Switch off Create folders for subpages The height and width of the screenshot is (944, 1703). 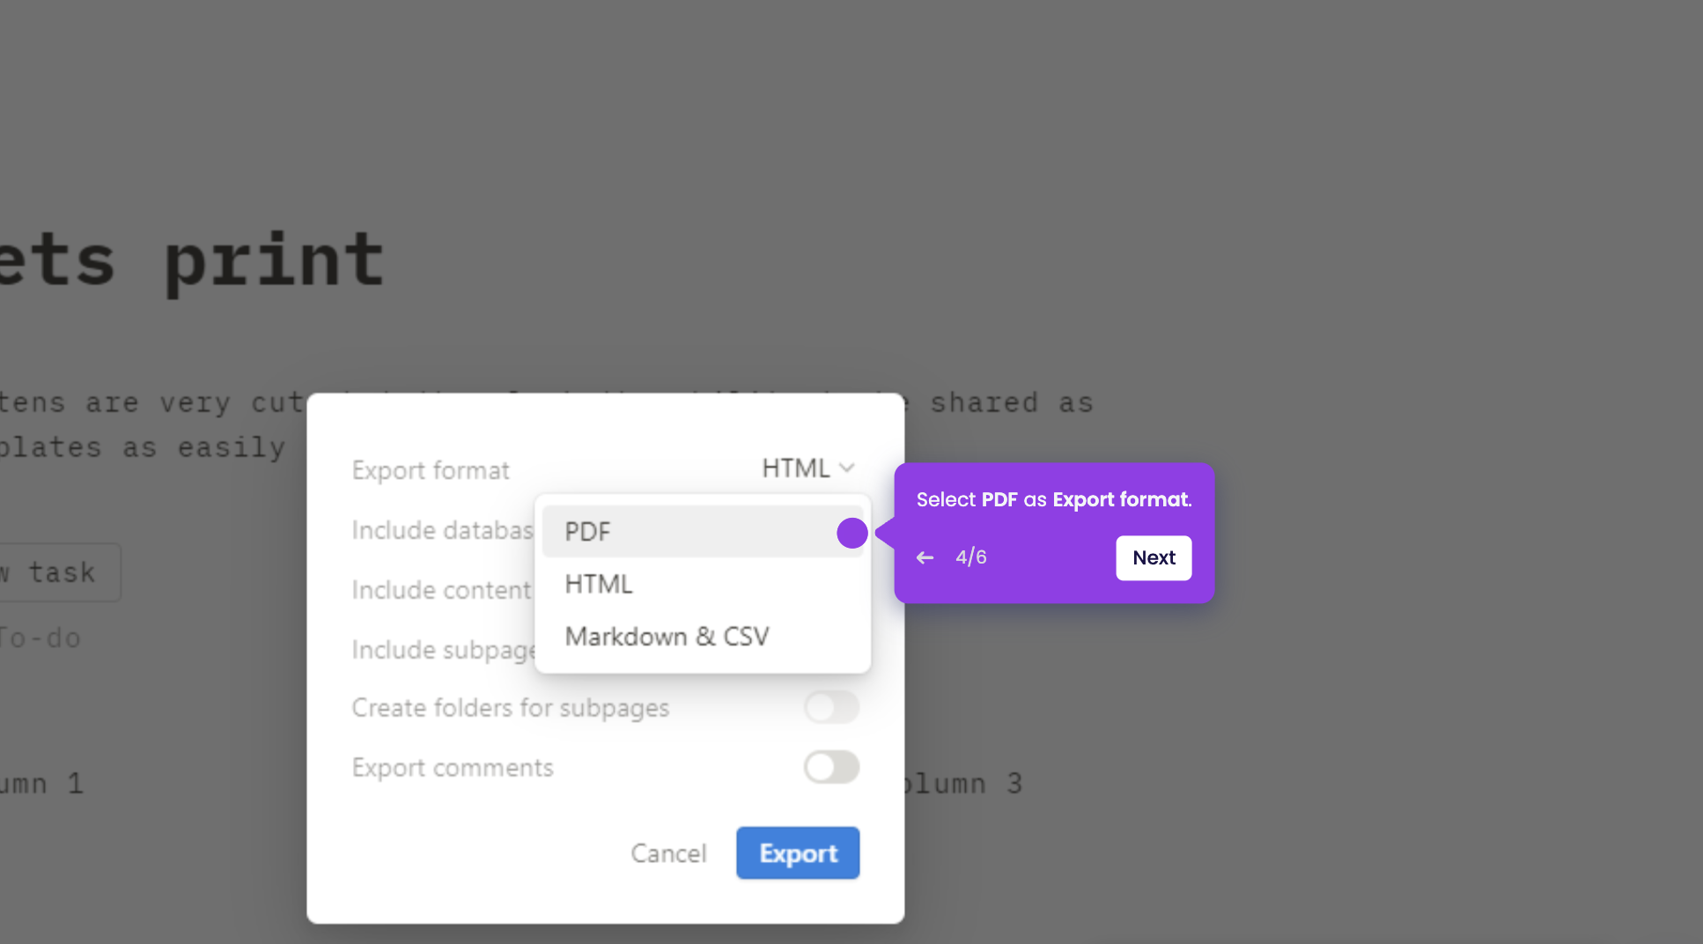831,707
